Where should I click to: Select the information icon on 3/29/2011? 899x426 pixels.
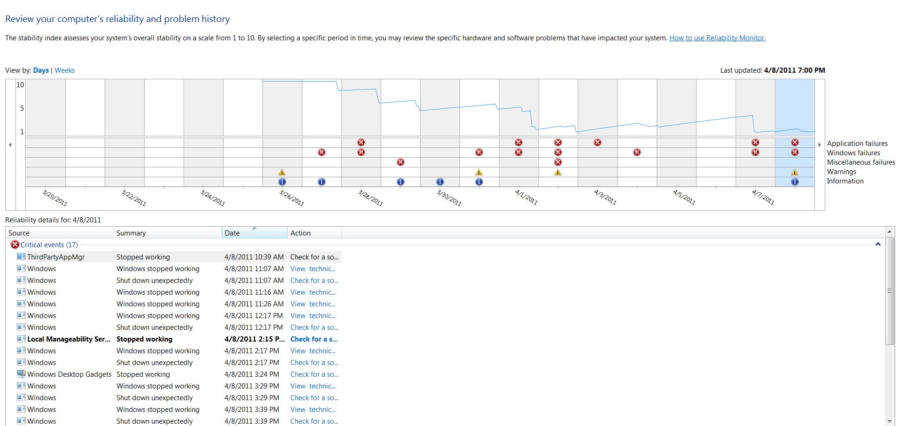click(x=400, y=182)
